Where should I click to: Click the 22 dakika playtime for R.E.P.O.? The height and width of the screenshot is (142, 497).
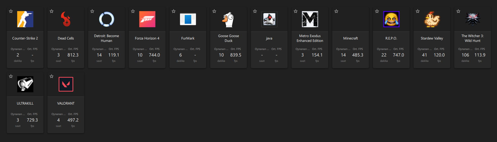(384, 55)
